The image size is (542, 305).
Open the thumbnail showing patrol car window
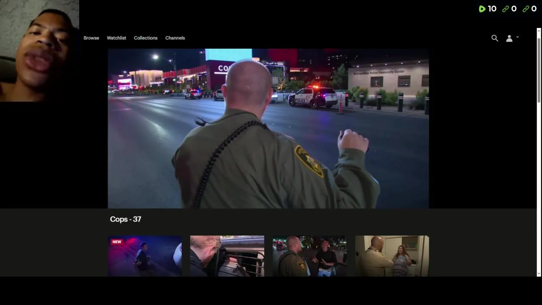(227, 256)
